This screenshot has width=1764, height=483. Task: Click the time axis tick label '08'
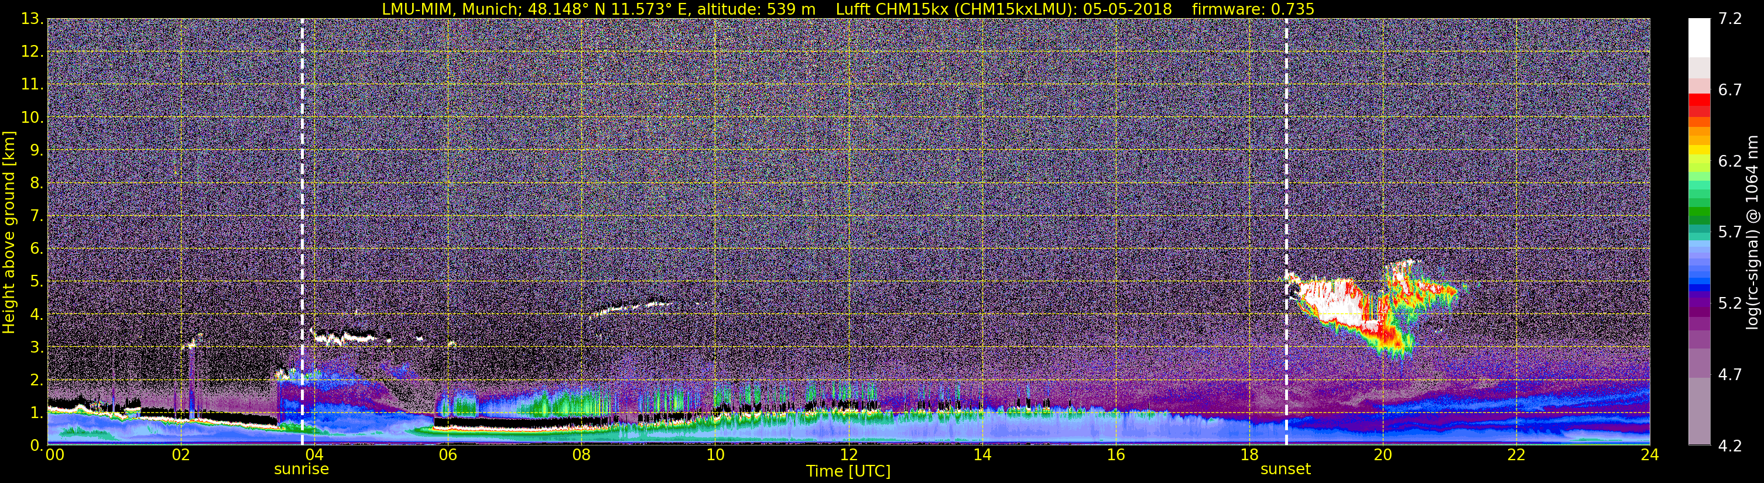tap(581, 455)
